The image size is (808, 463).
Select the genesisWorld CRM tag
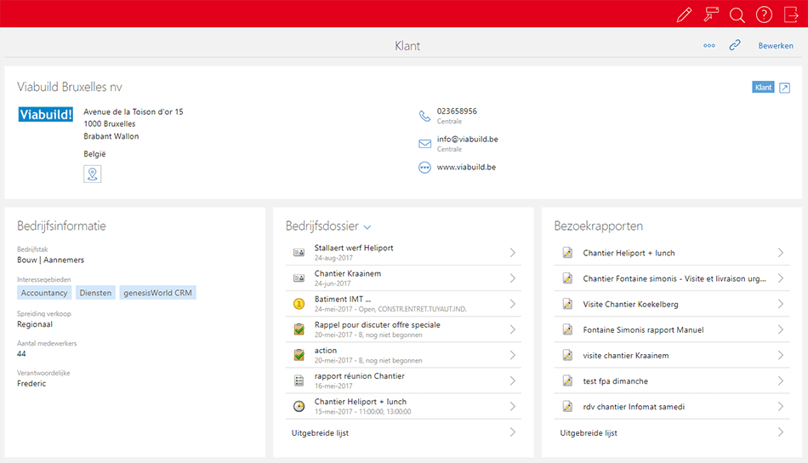pos(157,293)
